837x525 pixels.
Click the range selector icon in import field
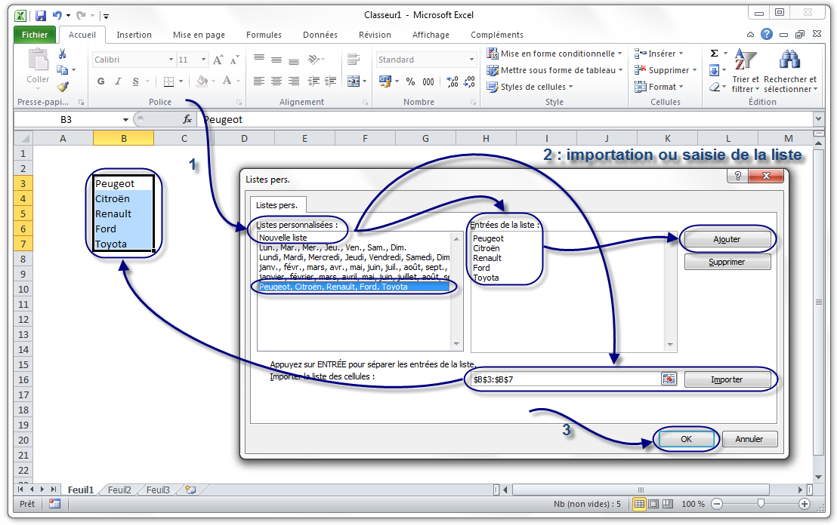[668, 379]
